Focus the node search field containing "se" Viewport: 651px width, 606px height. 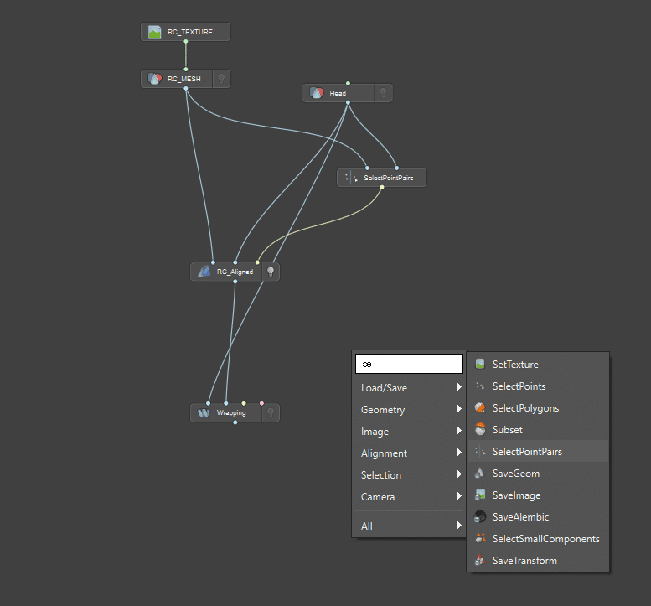click(x=409, y=364)
